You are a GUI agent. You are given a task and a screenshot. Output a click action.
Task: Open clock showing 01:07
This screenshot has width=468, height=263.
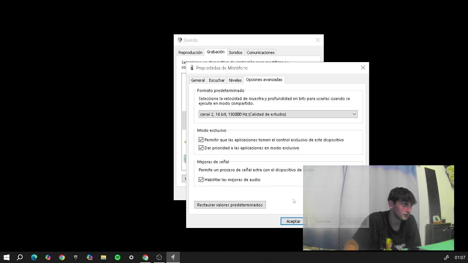pyautogui.click(x=460, y=258)
